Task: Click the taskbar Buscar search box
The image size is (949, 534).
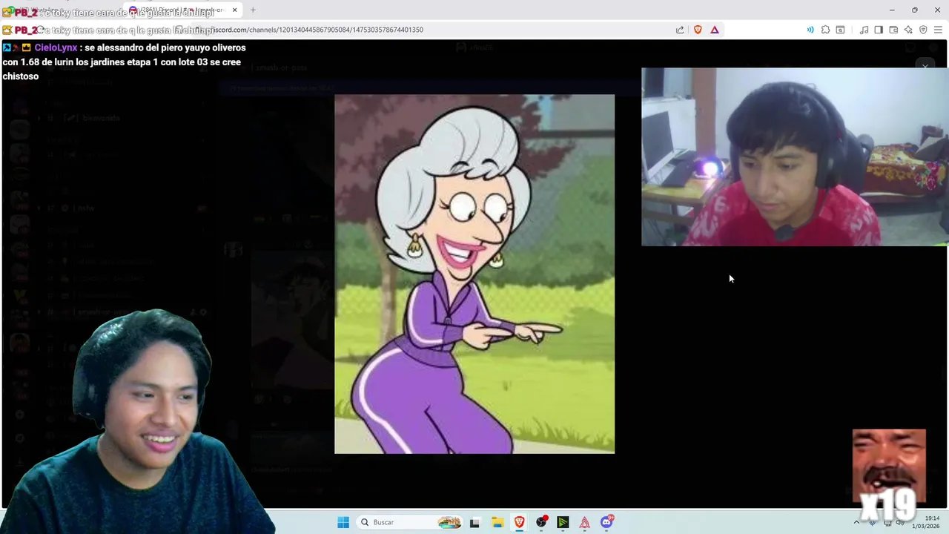Action: coord(409,522)
